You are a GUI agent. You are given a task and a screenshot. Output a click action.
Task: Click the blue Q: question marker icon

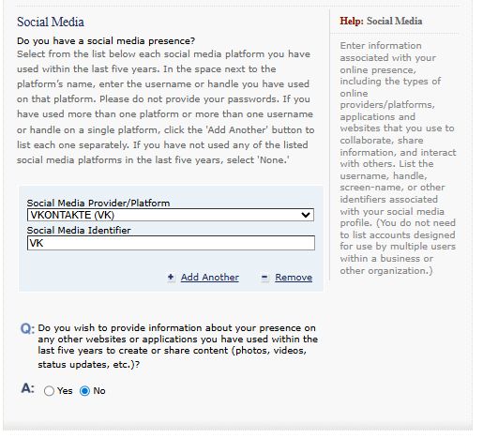coord(27,328)
